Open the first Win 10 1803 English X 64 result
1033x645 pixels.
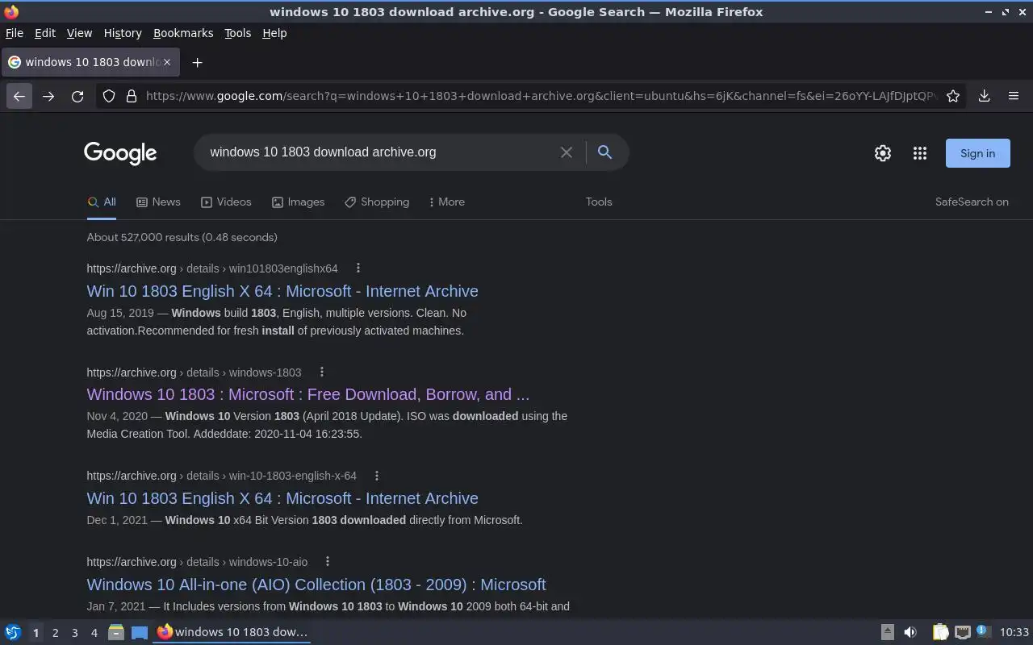[282, 291]
